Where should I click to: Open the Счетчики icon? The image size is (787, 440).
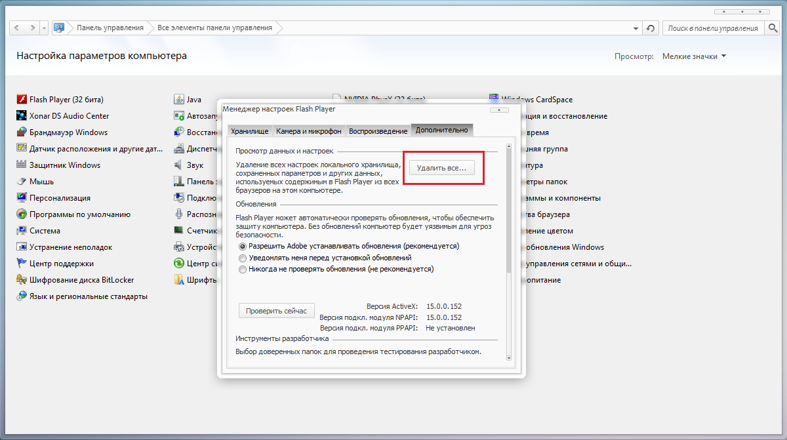coord(178,231)
